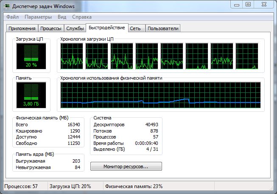
Task: Minimize the Task Manager window
Action: 237,4
